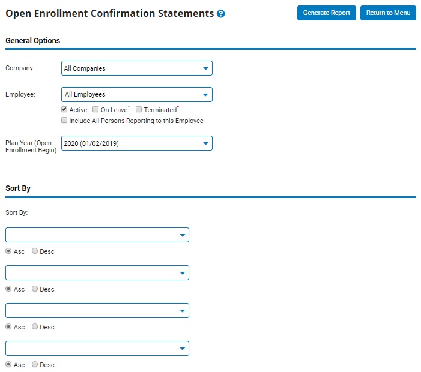Open the fourth Sort By dropdown
Screen dimensions: 421x372
(x=97, y=349)
